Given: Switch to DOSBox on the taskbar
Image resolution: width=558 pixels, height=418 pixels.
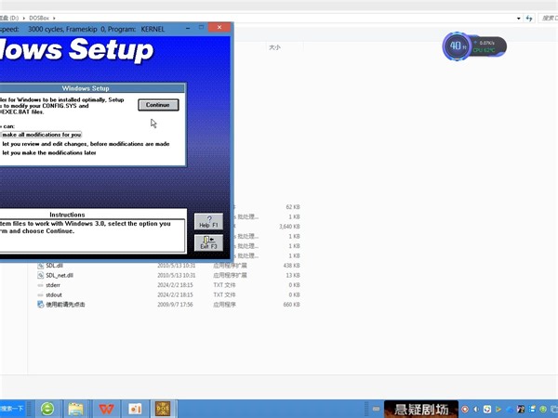Looking at the screenshot, I should [163, 409].
